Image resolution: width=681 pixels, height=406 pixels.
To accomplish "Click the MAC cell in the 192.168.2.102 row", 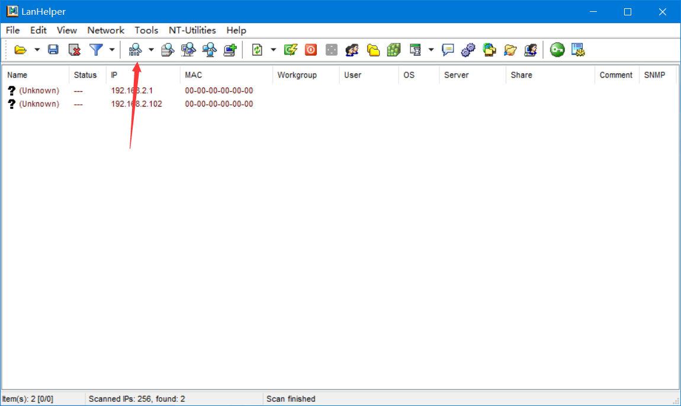I will [219, 104].
